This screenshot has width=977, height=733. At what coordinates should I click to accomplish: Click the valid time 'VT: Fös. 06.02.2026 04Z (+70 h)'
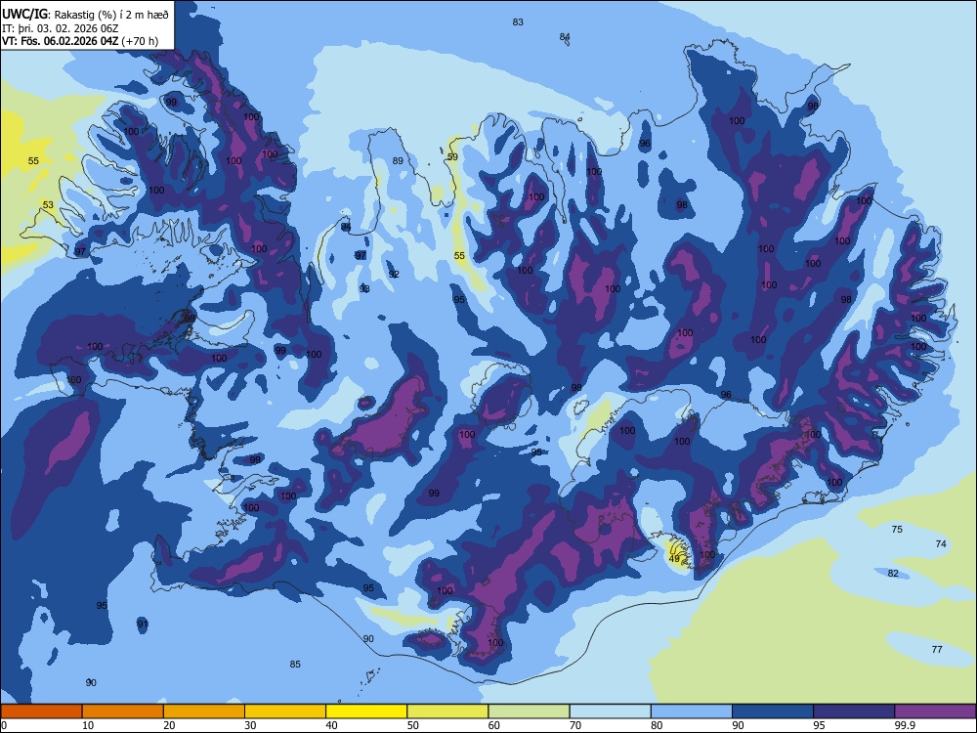coord(80,41)
